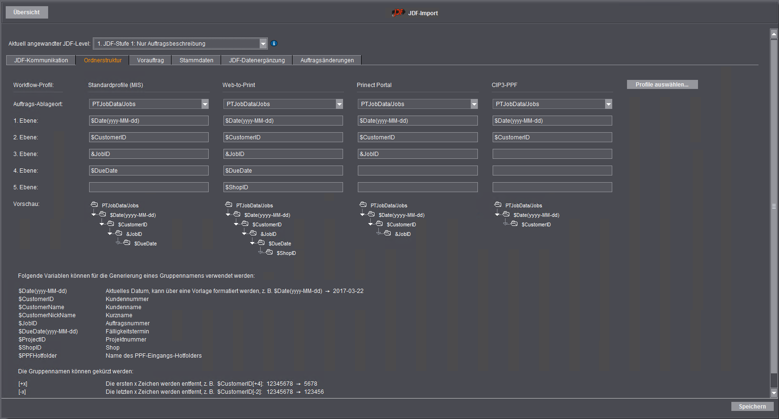
Task: Click the vertical scrollbar thumb
Action: point(774,206)
